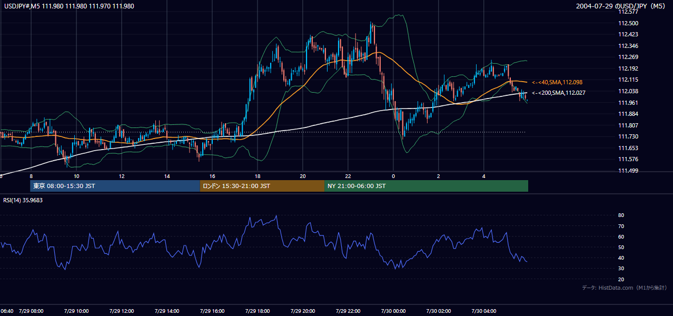
Task: Click price axis value 111.884
Action: pos(628,114)
